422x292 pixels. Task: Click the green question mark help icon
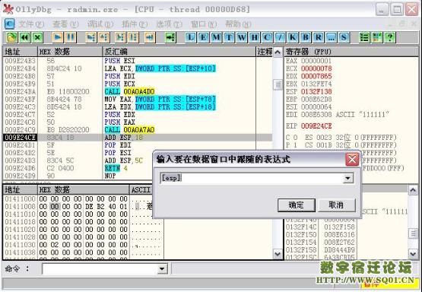(x=390, y=37)
